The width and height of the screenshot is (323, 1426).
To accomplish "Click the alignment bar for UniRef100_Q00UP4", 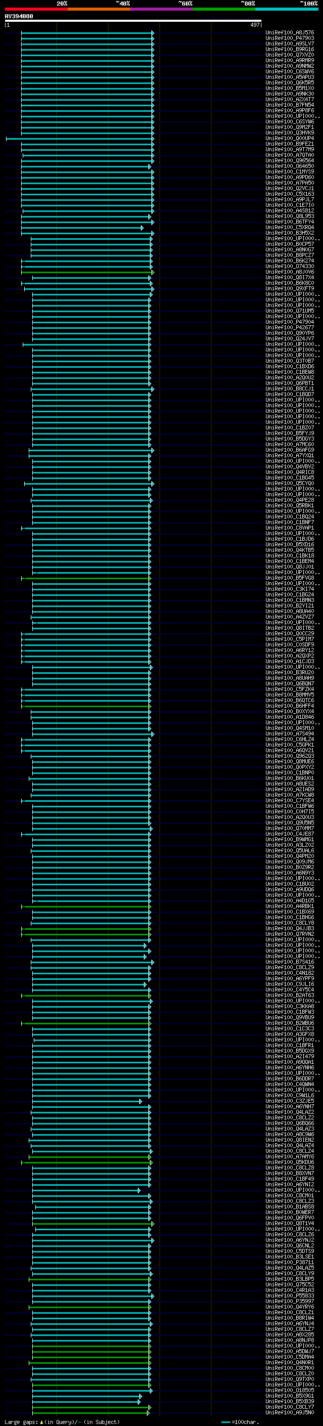I will (80, 139).
